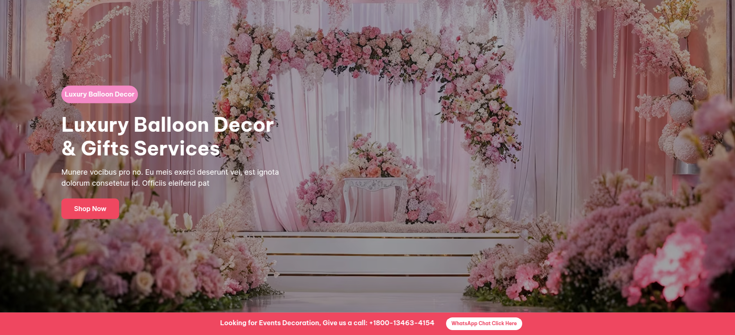Click the Looking for Events Decoration call text

(327, 323)
